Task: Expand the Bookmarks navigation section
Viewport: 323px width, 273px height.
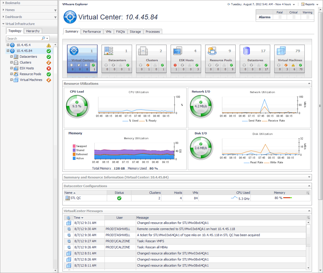Action: coord(3,3)
